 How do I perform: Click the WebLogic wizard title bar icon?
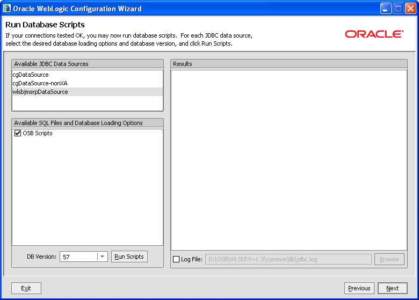point(6,8)
